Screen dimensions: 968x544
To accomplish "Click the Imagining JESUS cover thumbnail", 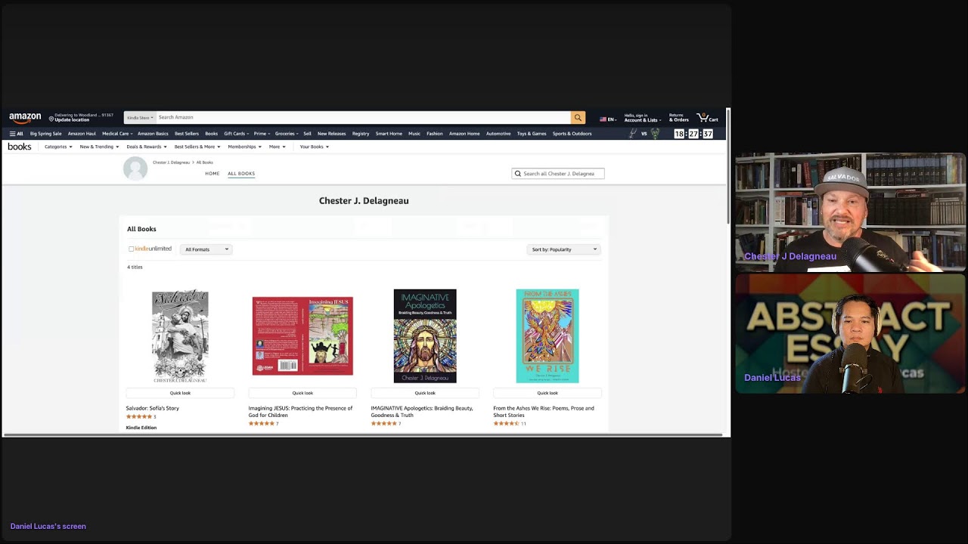I will tap(302, 336).
